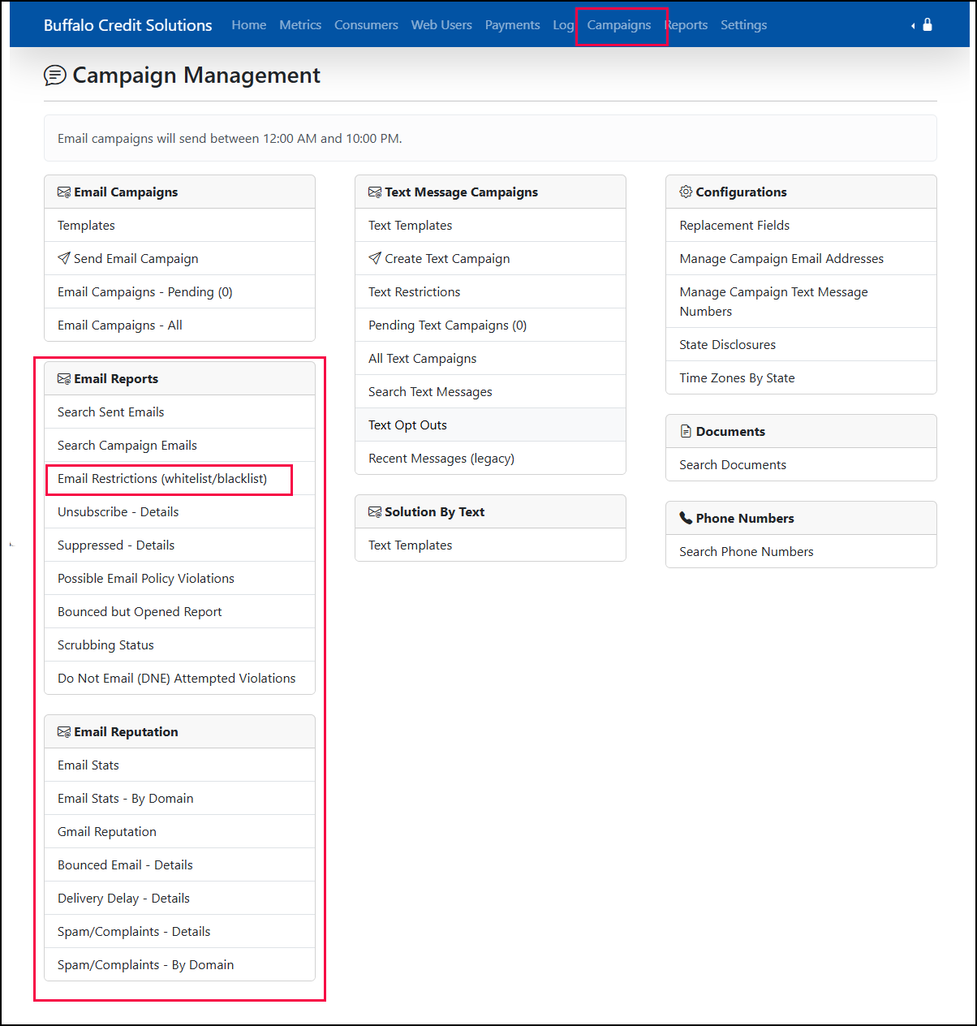Click the paper plane icon for Create Text Campaign
The height and width of the screenshot is (1026, 977).
tap(375, 258)
